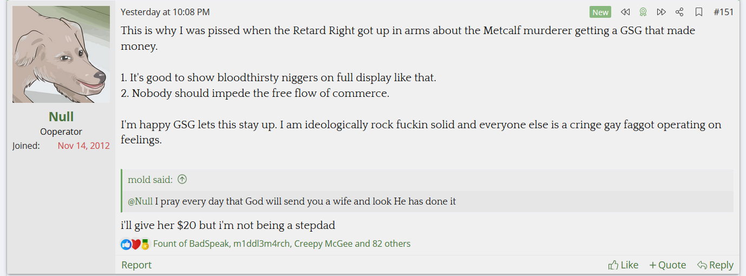Open the user profile avatar image

[x=61, y=55]
